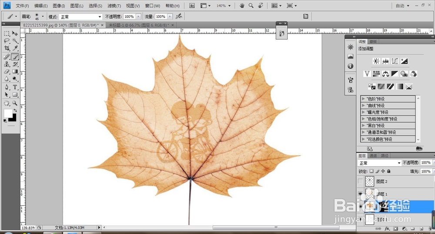This screenshot has height=234, width=435.
Task: Toggle lock image pixels
Action: coord(377,171)
